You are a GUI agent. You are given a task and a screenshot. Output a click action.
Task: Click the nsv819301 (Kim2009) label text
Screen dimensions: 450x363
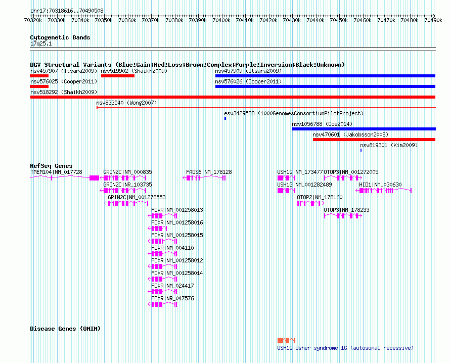click(x=389, y=145)
